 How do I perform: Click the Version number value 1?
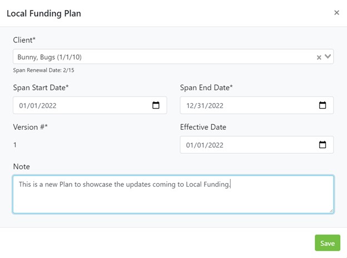point(15,145)
